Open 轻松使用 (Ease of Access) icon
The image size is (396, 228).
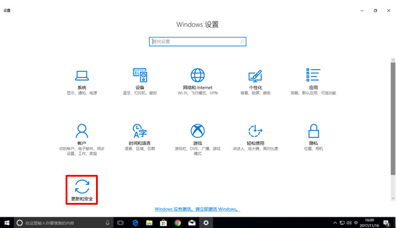tap(255, 131)
